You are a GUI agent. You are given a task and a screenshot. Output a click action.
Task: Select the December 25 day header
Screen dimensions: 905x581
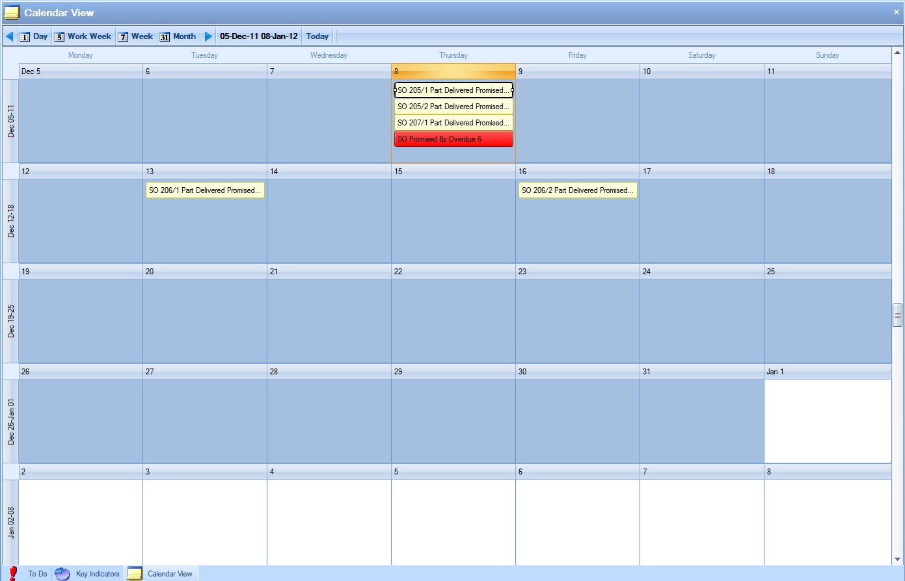click(828, 272)
